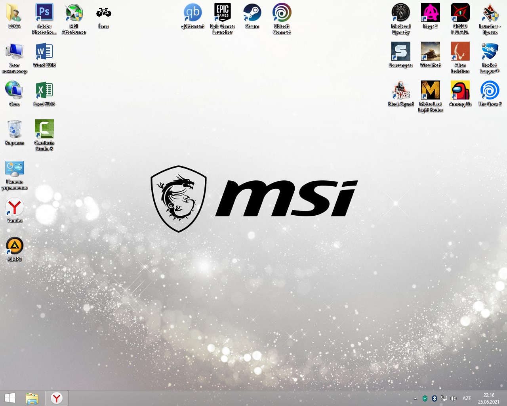Select Wreckfest game icon
Image resolution: width=507 pixels, height=406 pixels.
tap(430, 56)
